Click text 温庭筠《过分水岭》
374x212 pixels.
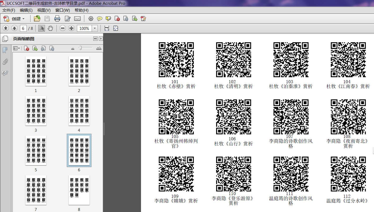(x=347, y=201)
